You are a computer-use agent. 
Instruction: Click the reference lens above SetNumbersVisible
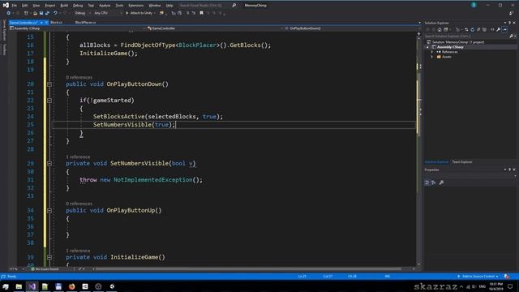pos(78,157)
